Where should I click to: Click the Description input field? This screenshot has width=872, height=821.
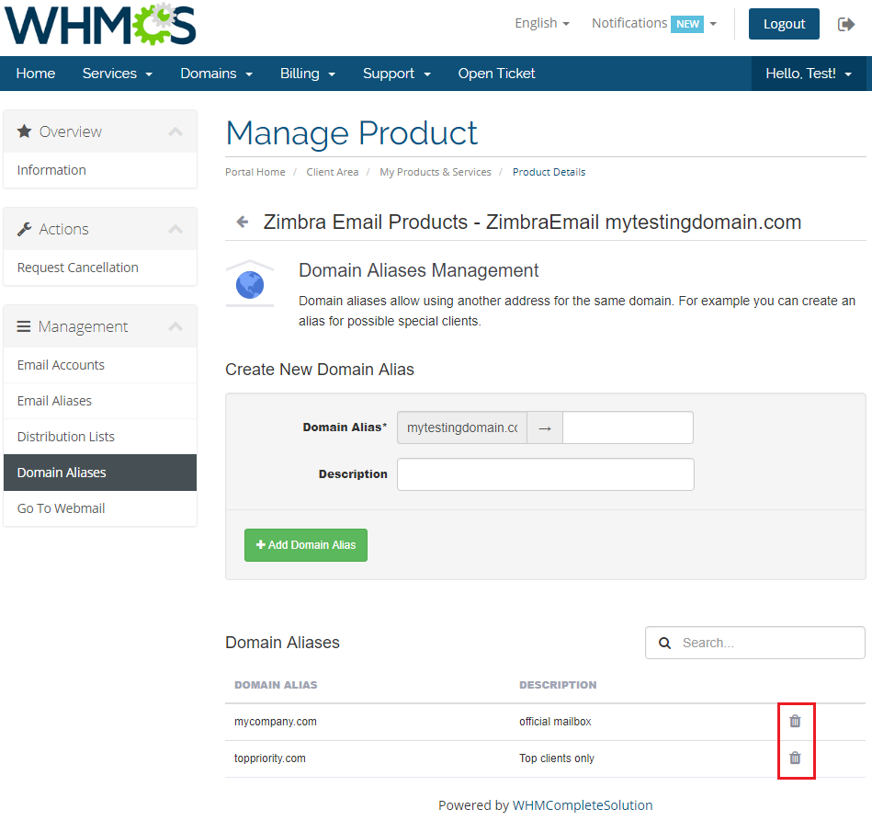click(546, 474)
